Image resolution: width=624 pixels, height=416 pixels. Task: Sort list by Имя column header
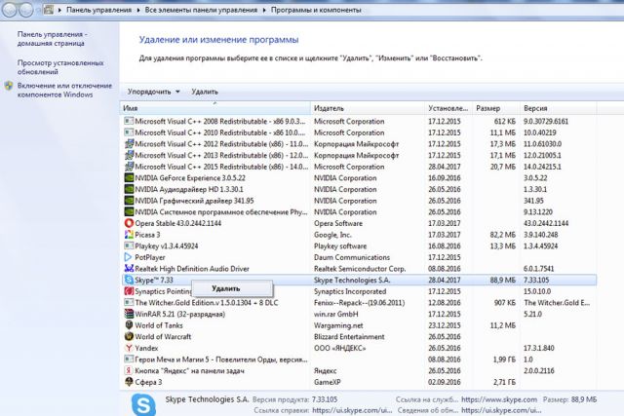(214, 108)
